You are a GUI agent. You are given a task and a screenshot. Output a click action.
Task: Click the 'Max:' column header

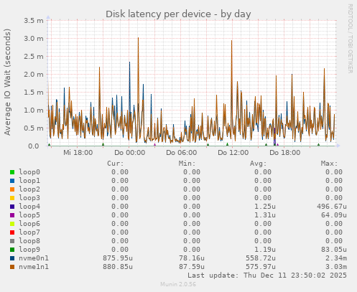point(329,164)
